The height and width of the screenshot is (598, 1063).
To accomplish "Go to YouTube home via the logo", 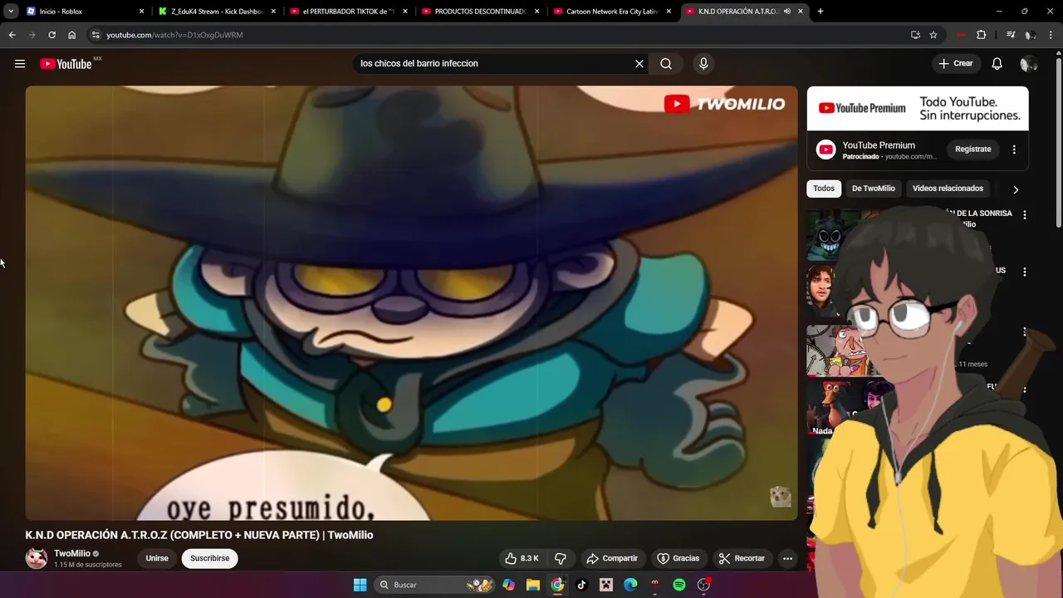I will 66,64.
